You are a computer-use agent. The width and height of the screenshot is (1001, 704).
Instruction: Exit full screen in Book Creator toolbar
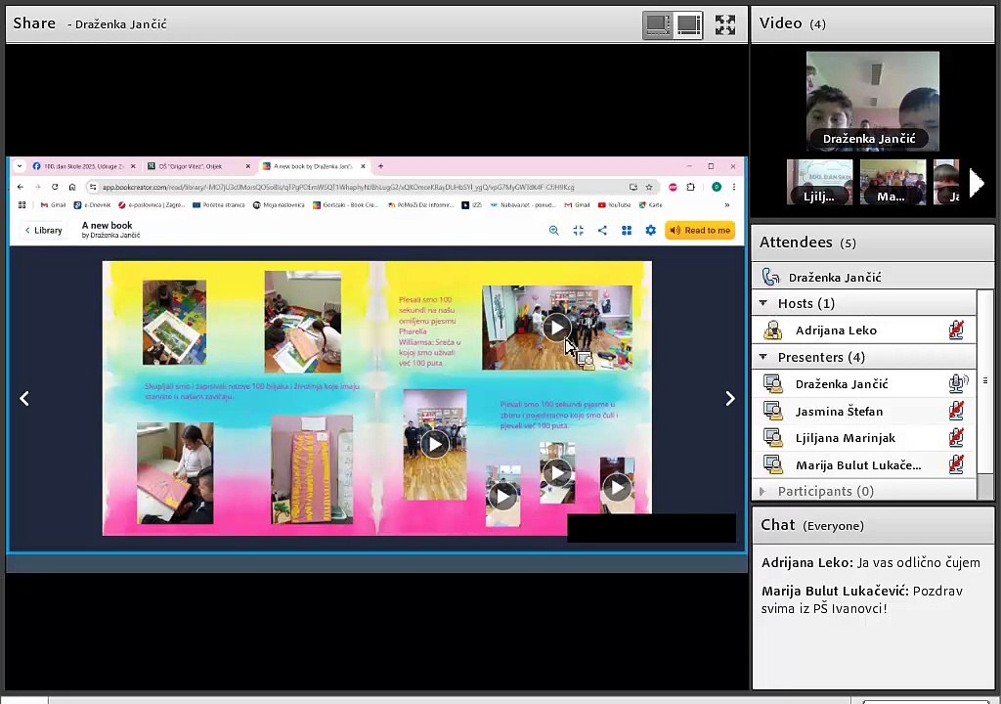[578, 230]
